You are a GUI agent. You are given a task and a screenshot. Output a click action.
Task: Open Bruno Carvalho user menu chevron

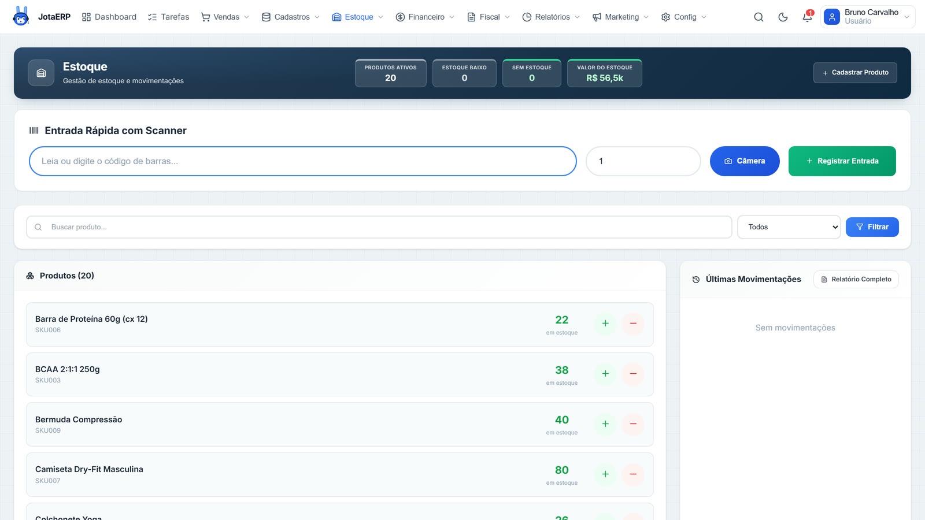[906, 17]
